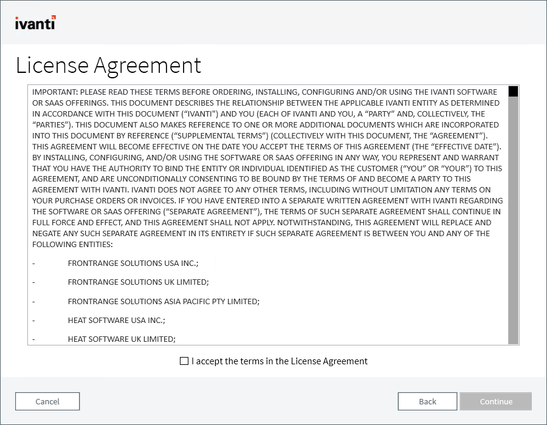Screen dimensions: 547x425
Task: Click the FRONTRANGE SOLUTIONS ASIA PACIFIC entry
Action: (x=164, y=301)
